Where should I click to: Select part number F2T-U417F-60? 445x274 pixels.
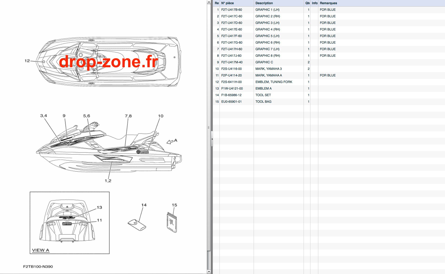pyautogui.click(x=232, y=36)
